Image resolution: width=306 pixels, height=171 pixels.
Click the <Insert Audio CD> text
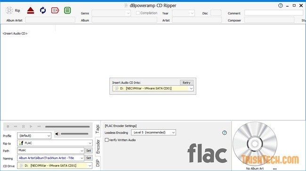pyautogui.click(x=15, y=33)
